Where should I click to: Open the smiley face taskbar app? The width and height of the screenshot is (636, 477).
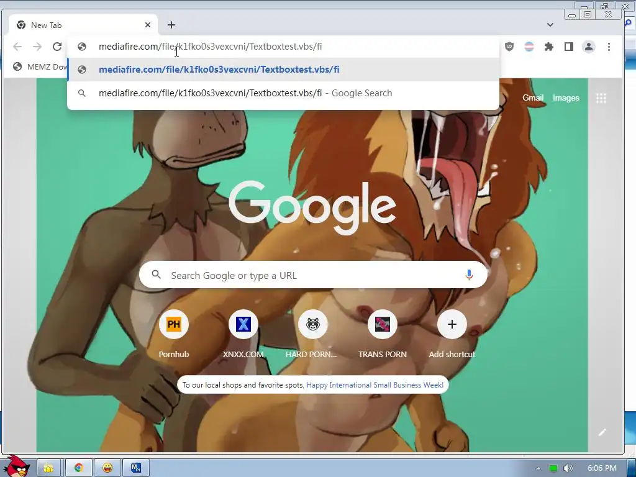[107, 468]
